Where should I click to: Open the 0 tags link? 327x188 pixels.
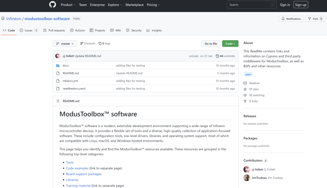(x=105, y=44)
